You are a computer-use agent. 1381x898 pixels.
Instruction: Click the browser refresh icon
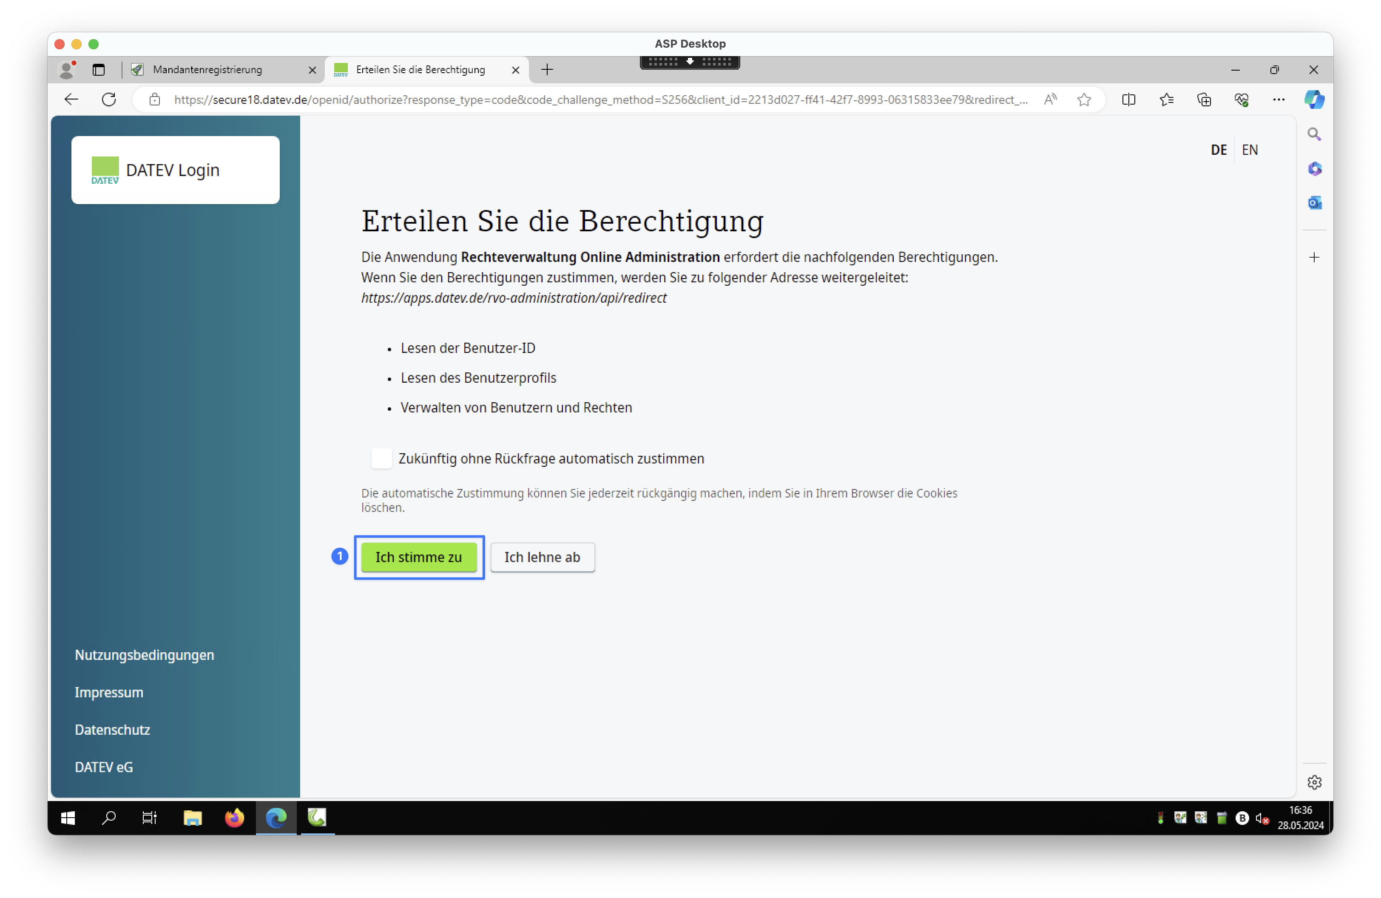[x=108, y=100]
